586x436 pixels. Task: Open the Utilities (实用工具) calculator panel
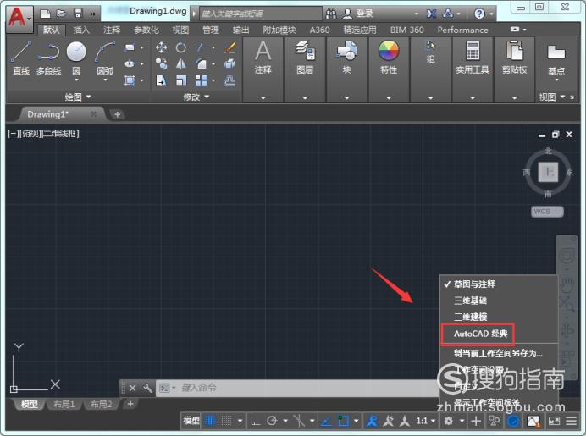[x=473, y=58]
